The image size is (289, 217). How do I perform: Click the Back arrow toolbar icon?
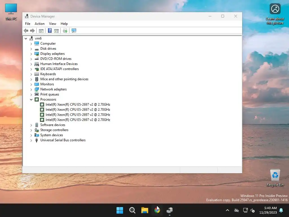26,31
